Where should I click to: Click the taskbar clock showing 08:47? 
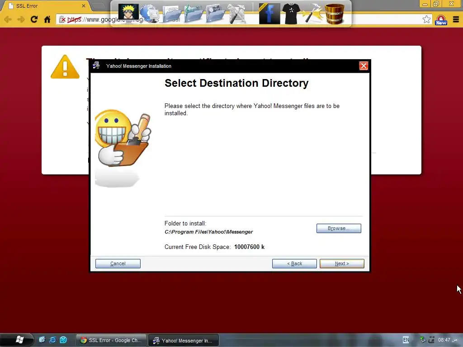[447, 340]
